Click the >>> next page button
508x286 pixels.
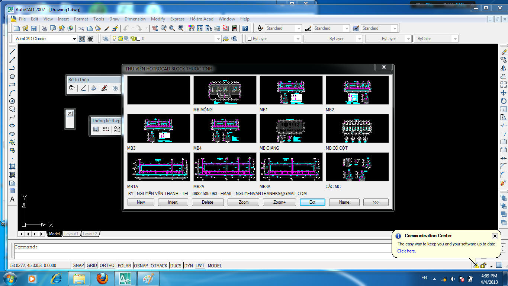[x=376, y=202]
